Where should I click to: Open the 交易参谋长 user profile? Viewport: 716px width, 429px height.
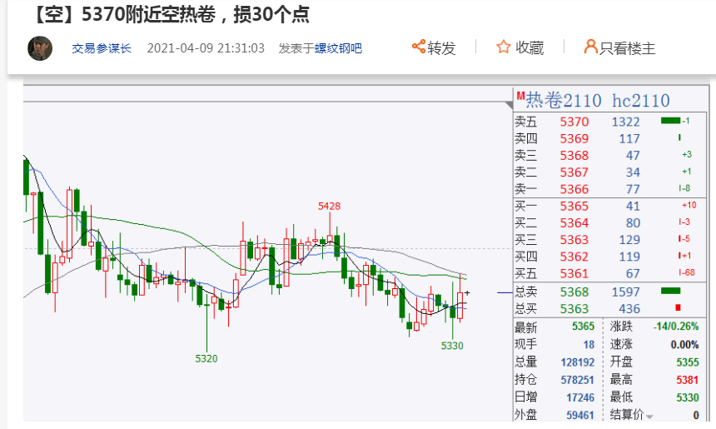click(102, 48)
